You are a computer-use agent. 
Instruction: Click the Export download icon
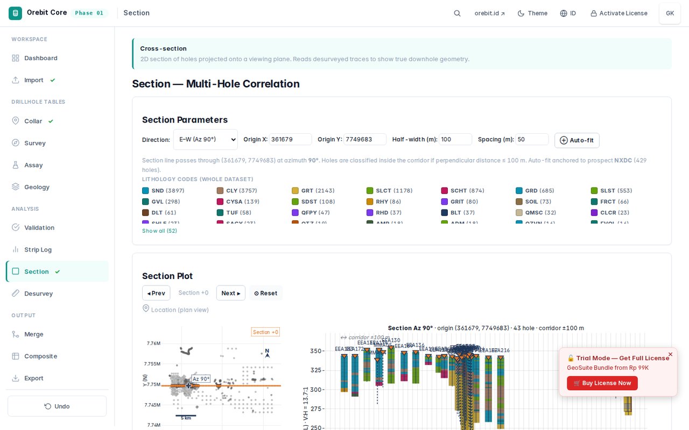tap(16, 378)
